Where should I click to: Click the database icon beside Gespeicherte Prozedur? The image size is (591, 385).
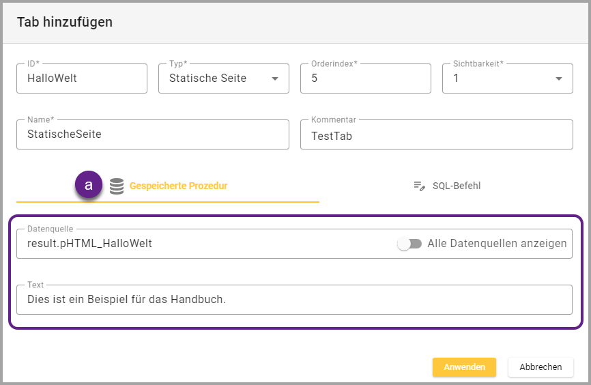pos(117,186)
